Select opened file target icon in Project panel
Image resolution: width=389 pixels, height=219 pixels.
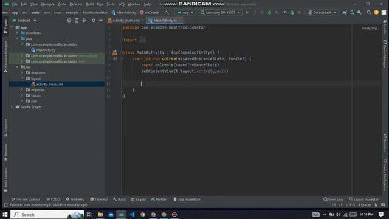coord(69,20)
